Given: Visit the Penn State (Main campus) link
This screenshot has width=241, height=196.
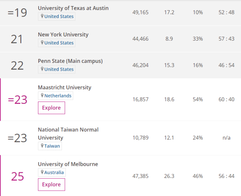Looking at the screenshot, I should coord(70,61).
